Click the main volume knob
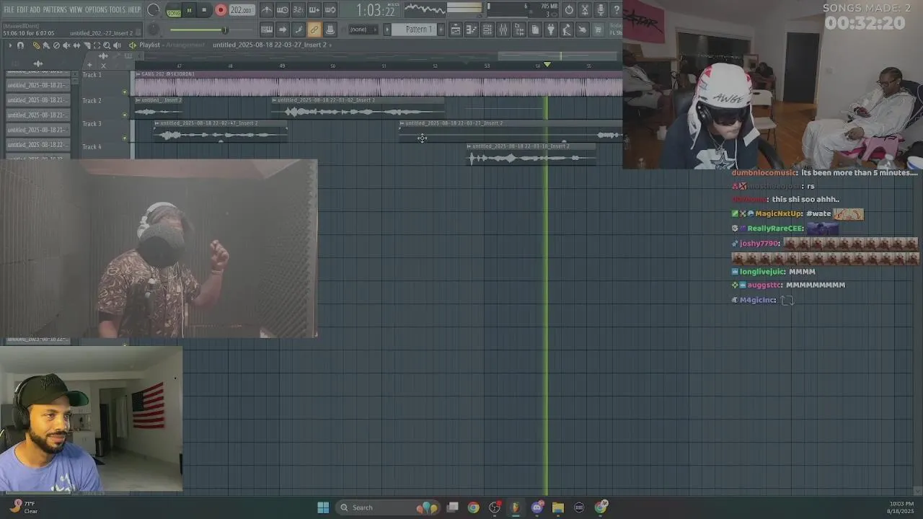Screen dimensions: 923x519 point(153,9)
